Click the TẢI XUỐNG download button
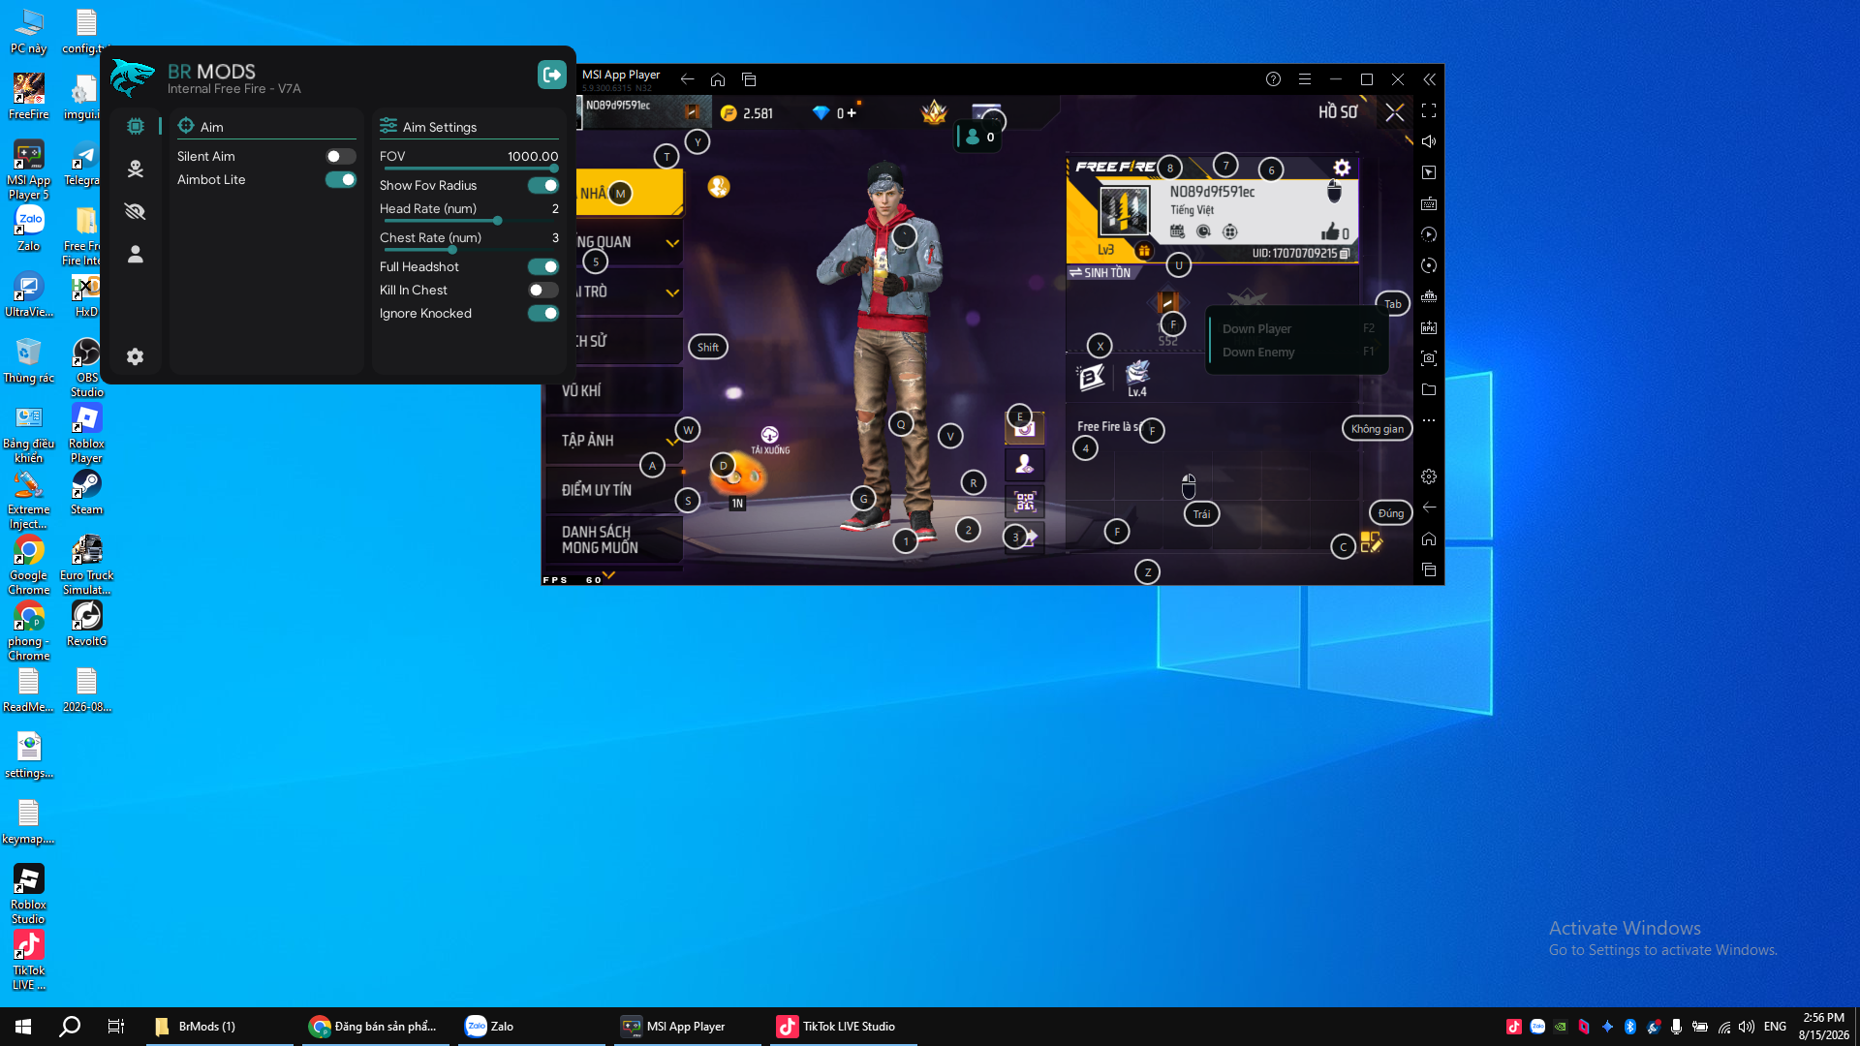1860x1046 pixels. (x=770, y=440)
